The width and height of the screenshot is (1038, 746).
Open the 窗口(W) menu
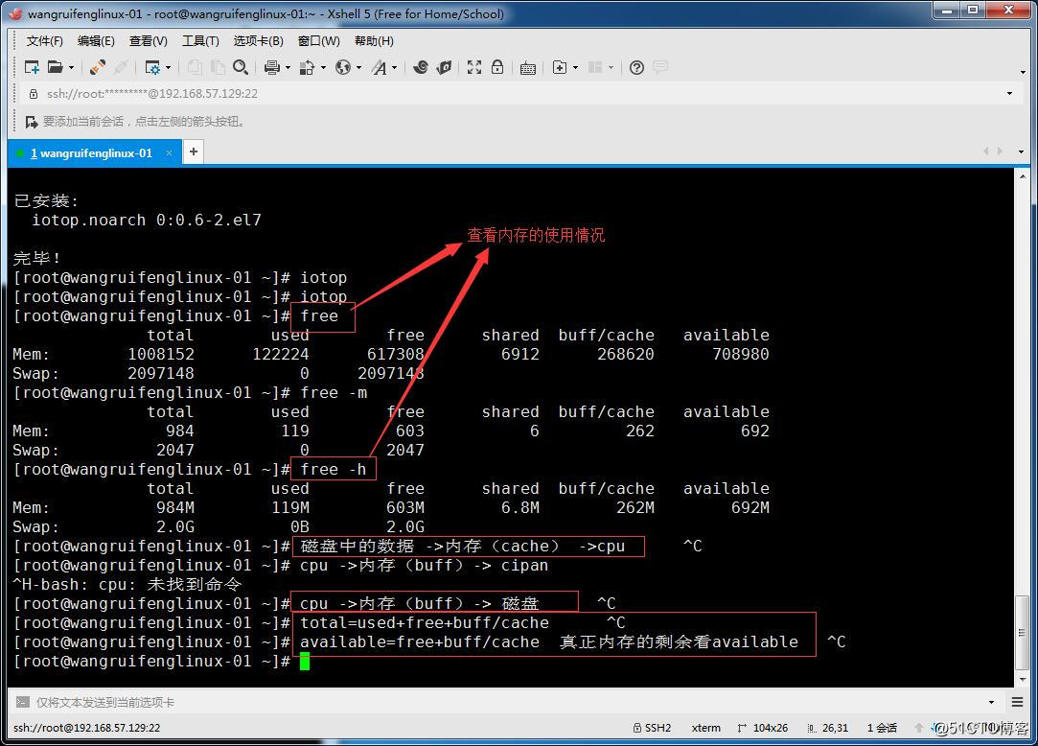[x=319, y=41]
